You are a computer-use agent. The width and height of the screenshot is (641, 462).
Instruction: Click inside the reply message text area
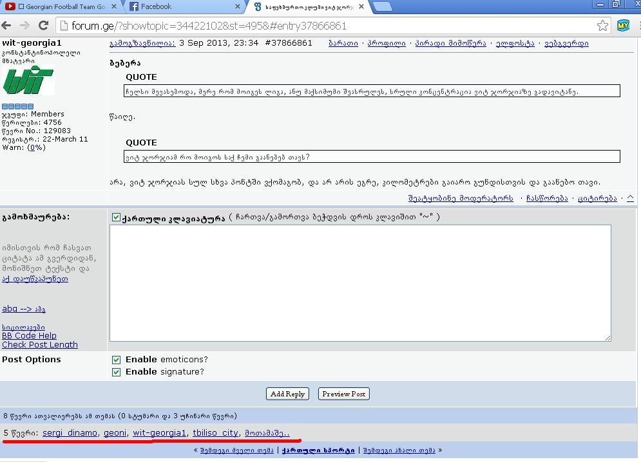click(360, 282)
